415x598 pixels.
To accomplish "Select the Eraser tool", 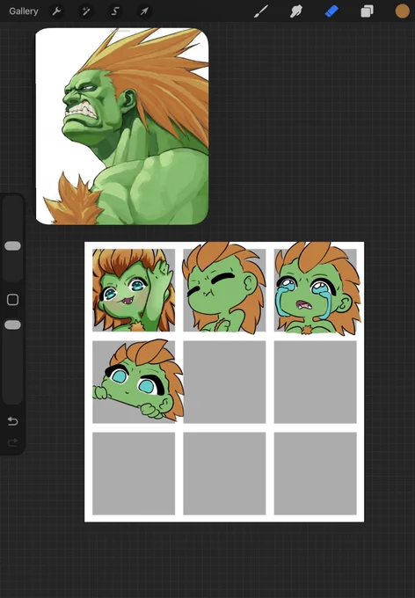I will point(331,11).
